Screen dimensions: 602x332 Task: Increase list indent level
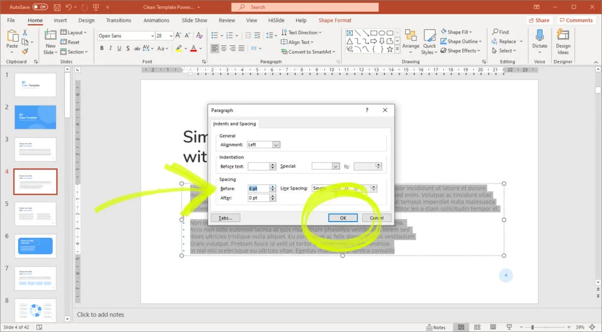[x=257, y=35]
